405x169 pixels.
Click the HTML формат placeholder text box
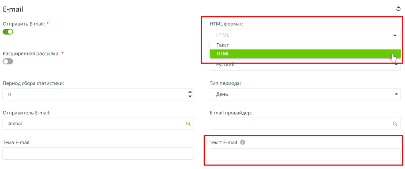301,35
